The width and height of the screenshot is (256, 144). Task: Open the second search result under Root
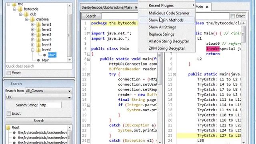point(42,138)
